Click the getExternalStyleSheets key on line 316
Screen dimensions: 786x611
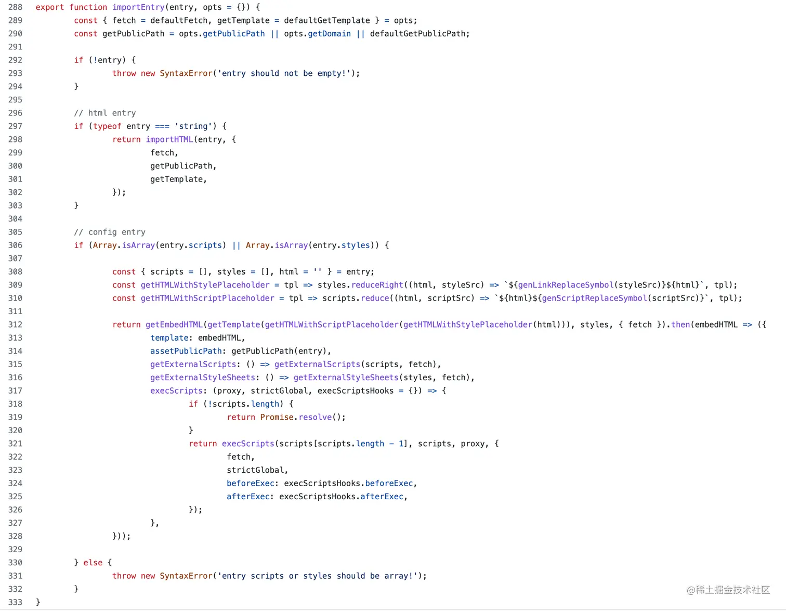point(203,378)
